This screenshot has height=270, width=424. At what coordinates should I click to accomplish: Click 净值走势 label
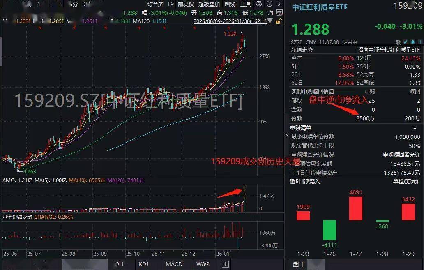(302, 50)
